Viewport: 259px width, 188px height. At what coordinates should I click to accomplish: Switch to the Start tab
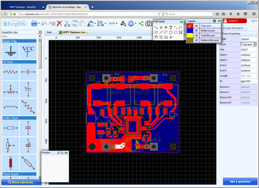pyautogui.click(x=49, y=32)
